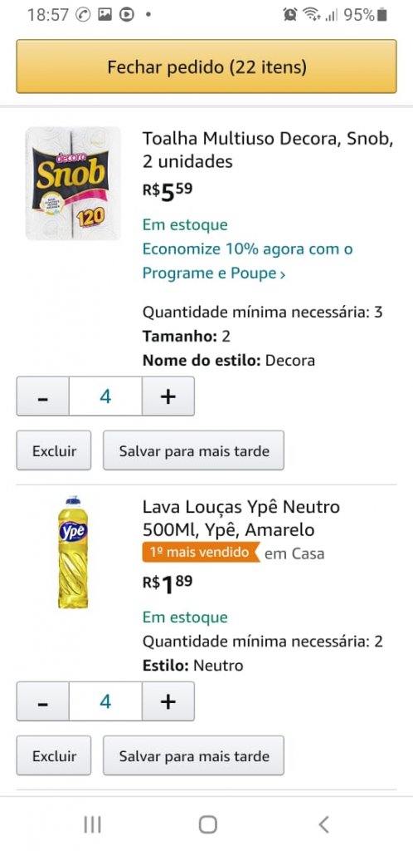
Task: Open the Ypê dish soap product image
Action: tap(73, 552)
